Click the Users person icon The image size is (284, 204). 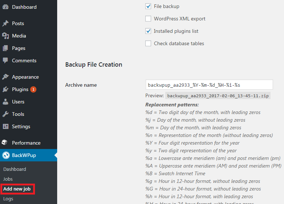click(5, 102)
